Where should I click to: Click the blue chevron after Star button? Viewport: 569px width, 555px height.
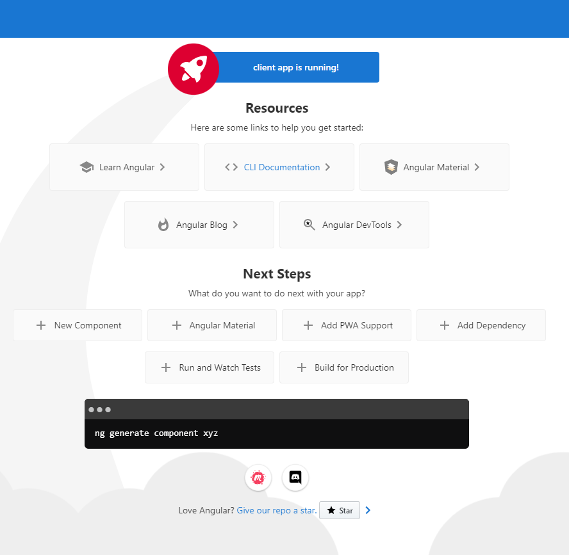tap(368, 510)
